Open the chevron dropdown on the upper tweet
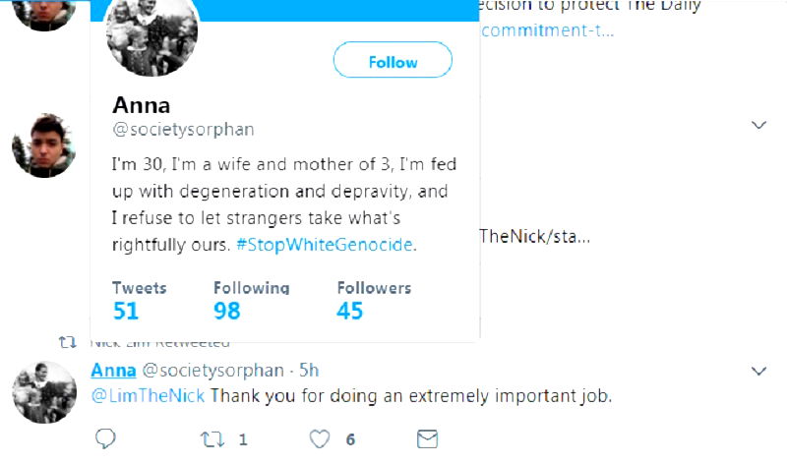 pyautogui.click(x=758, y=125)
